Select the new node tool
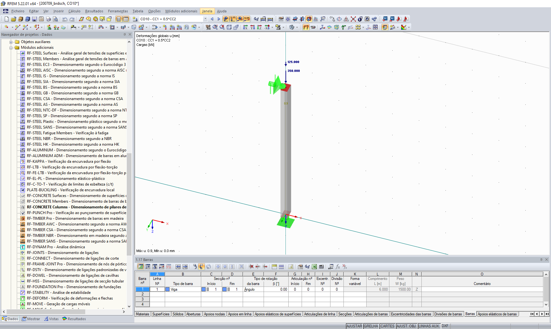Screen dimensions: 551x329 (6, 28)
